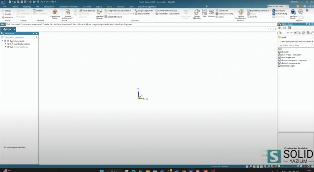Click the Parts Library search magnifier icon
The width and height of the screenshot is (314, 172).
point(312,32)
